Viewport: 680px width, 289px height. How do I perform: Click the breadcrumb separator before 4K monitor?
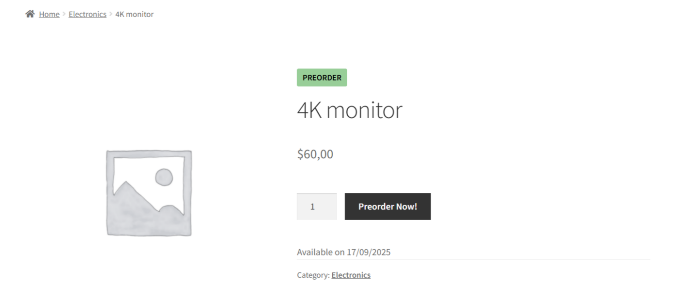pyautogui.click(x=111, y=14)
